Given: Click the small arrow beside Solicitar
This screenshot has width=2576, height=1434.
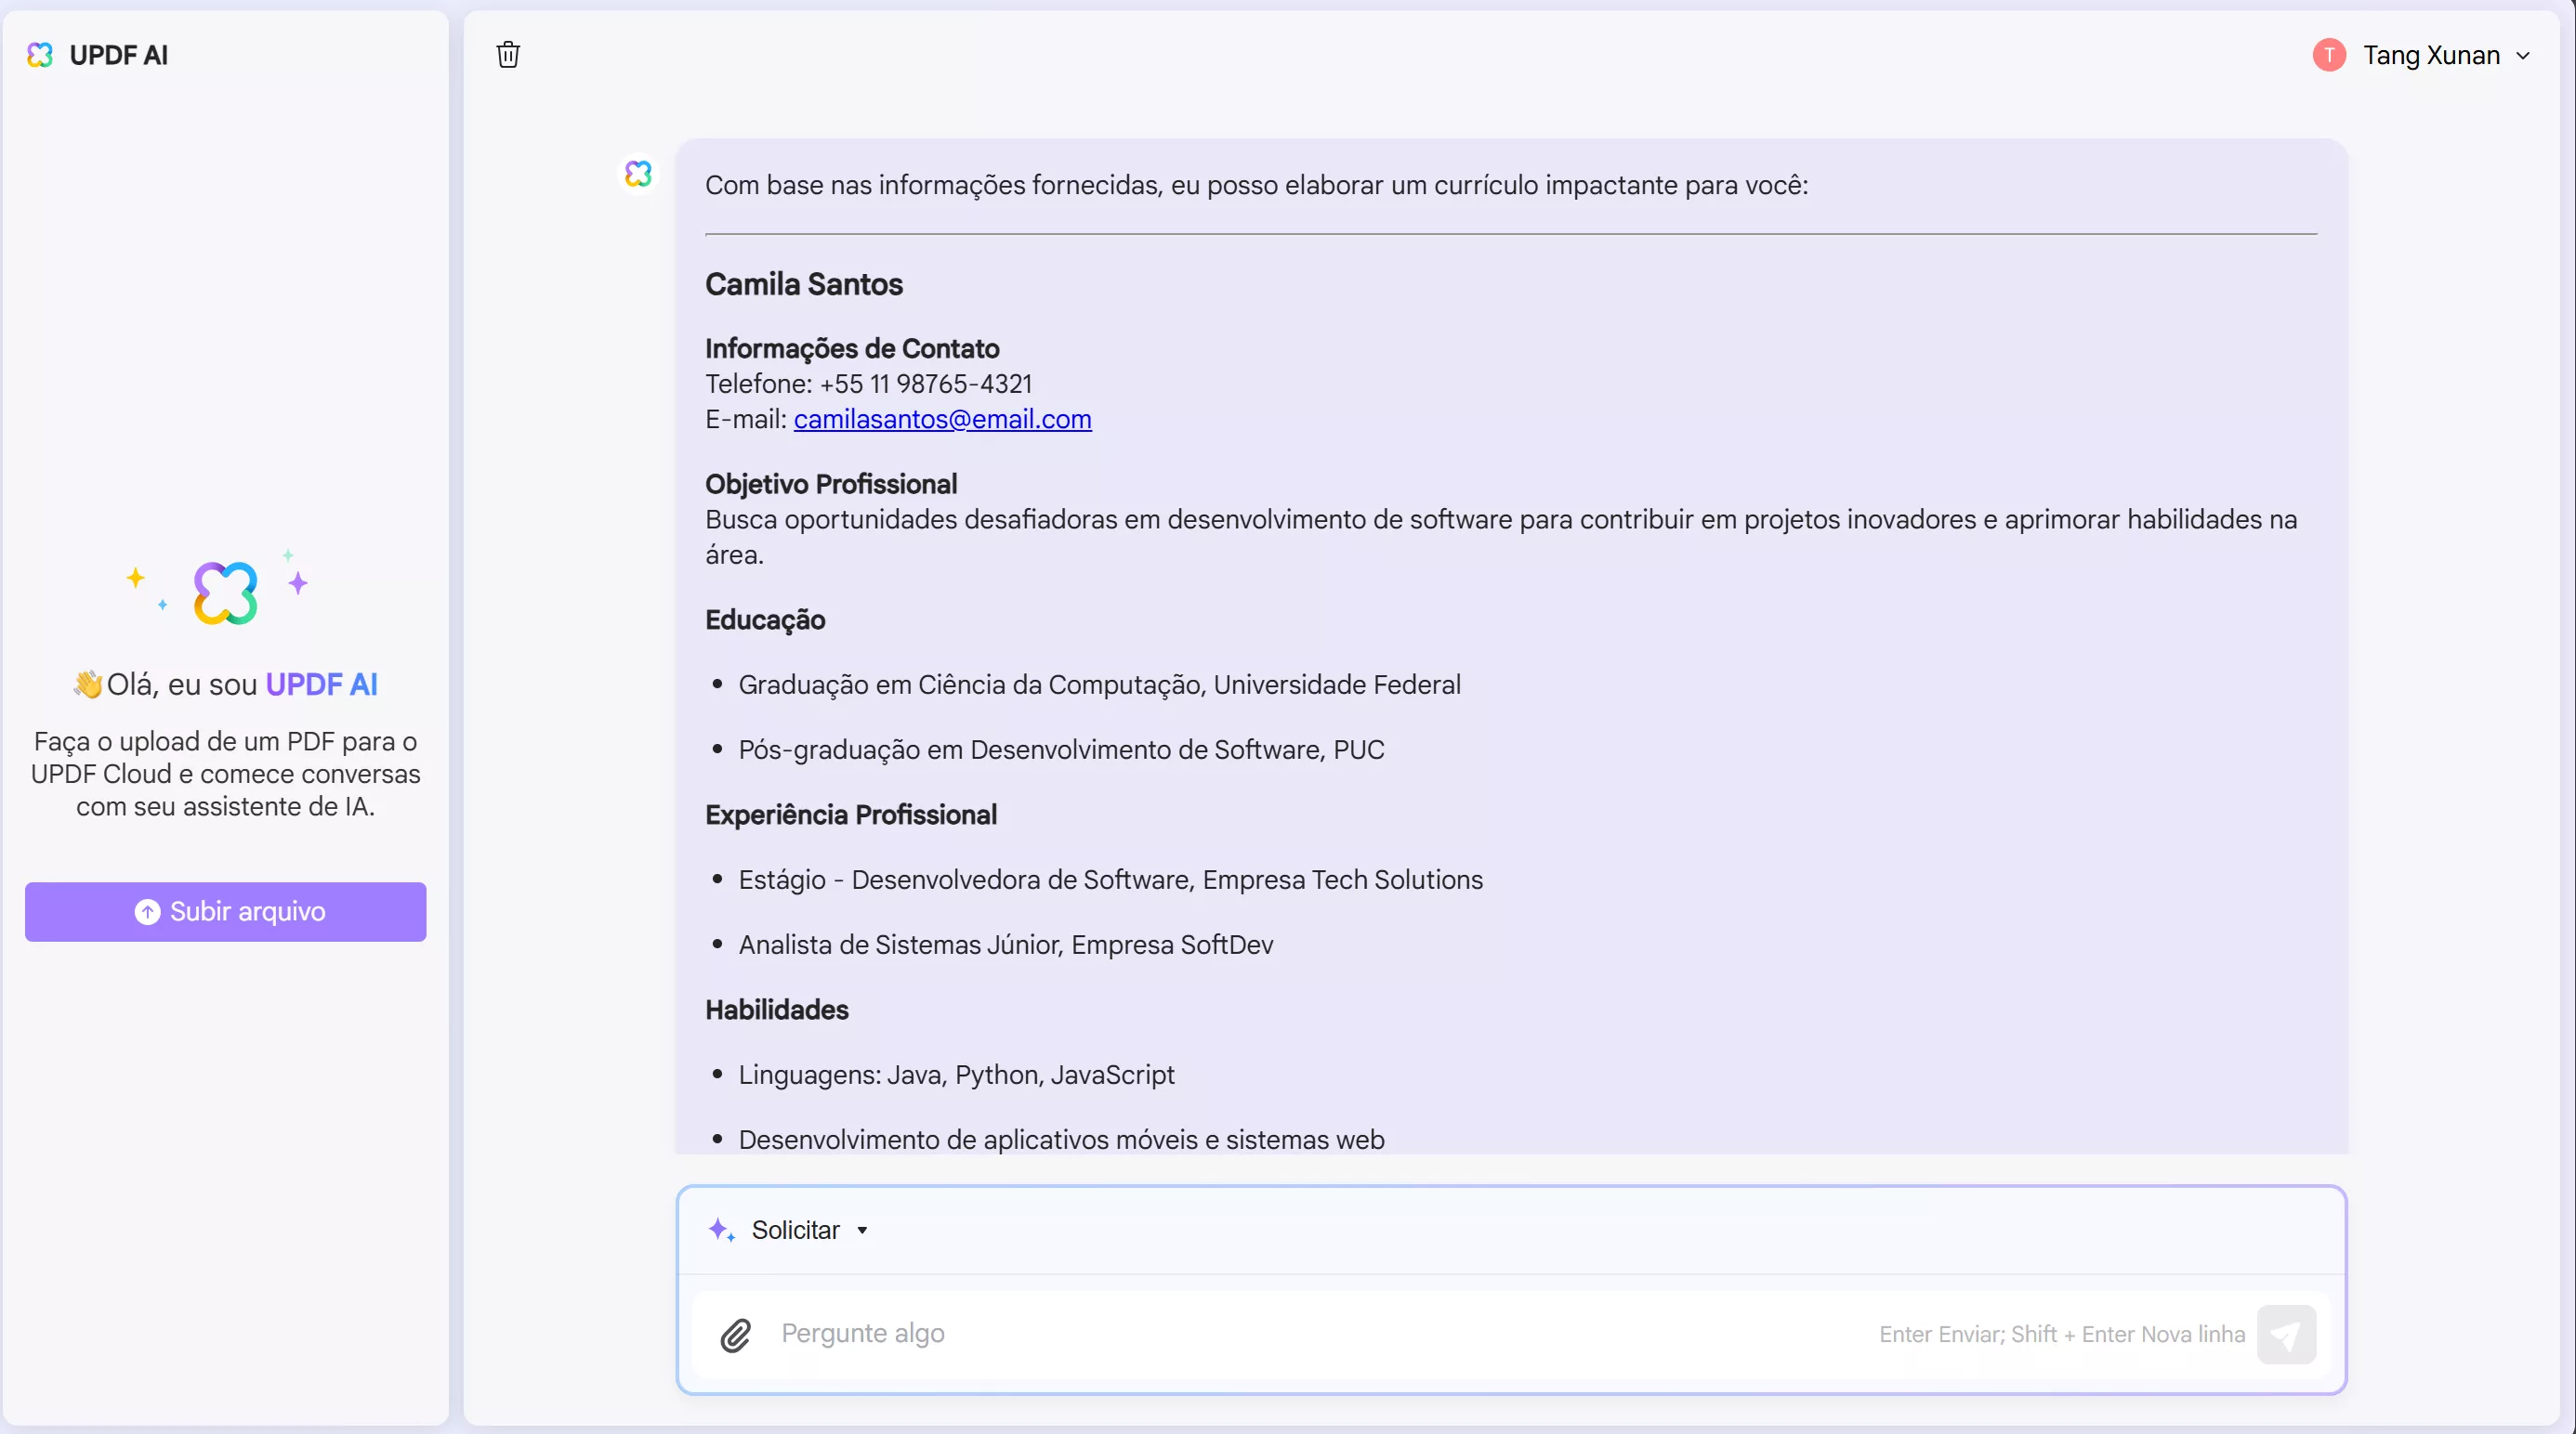Looking at the screenshot, I should (862, 1231).
